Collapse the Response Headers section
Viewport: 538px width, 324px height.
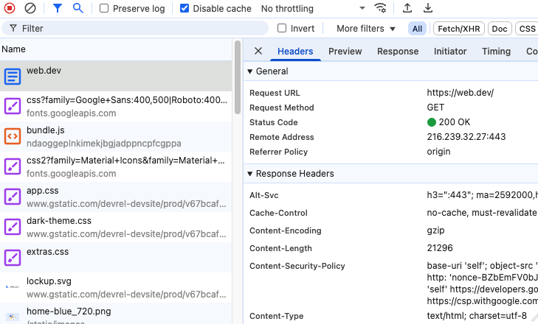(250, 174)
